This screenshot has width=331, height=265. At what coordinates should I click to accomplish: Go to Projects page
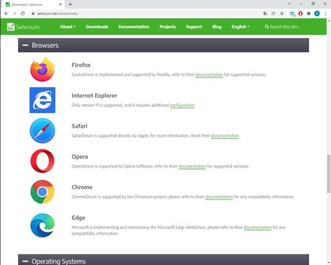tap(168, 27)
